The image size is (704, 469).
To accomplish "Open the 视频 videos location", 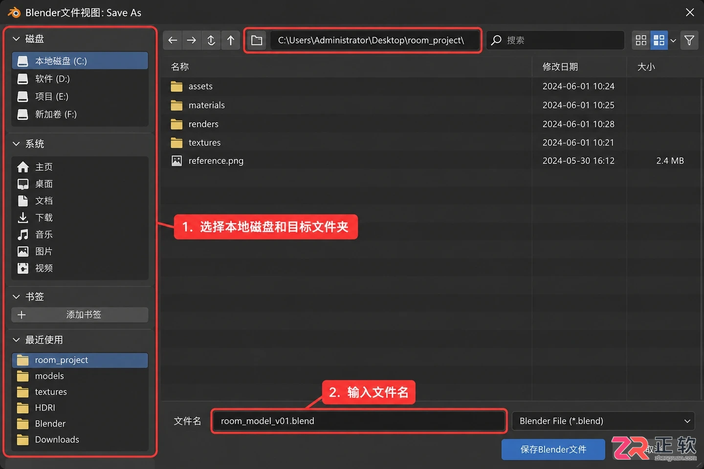I will coord(80,268).
